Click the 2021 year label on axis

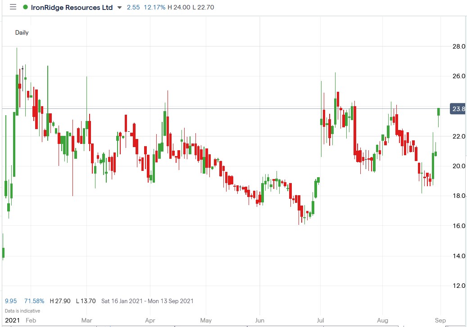click(x=11, y=320)
